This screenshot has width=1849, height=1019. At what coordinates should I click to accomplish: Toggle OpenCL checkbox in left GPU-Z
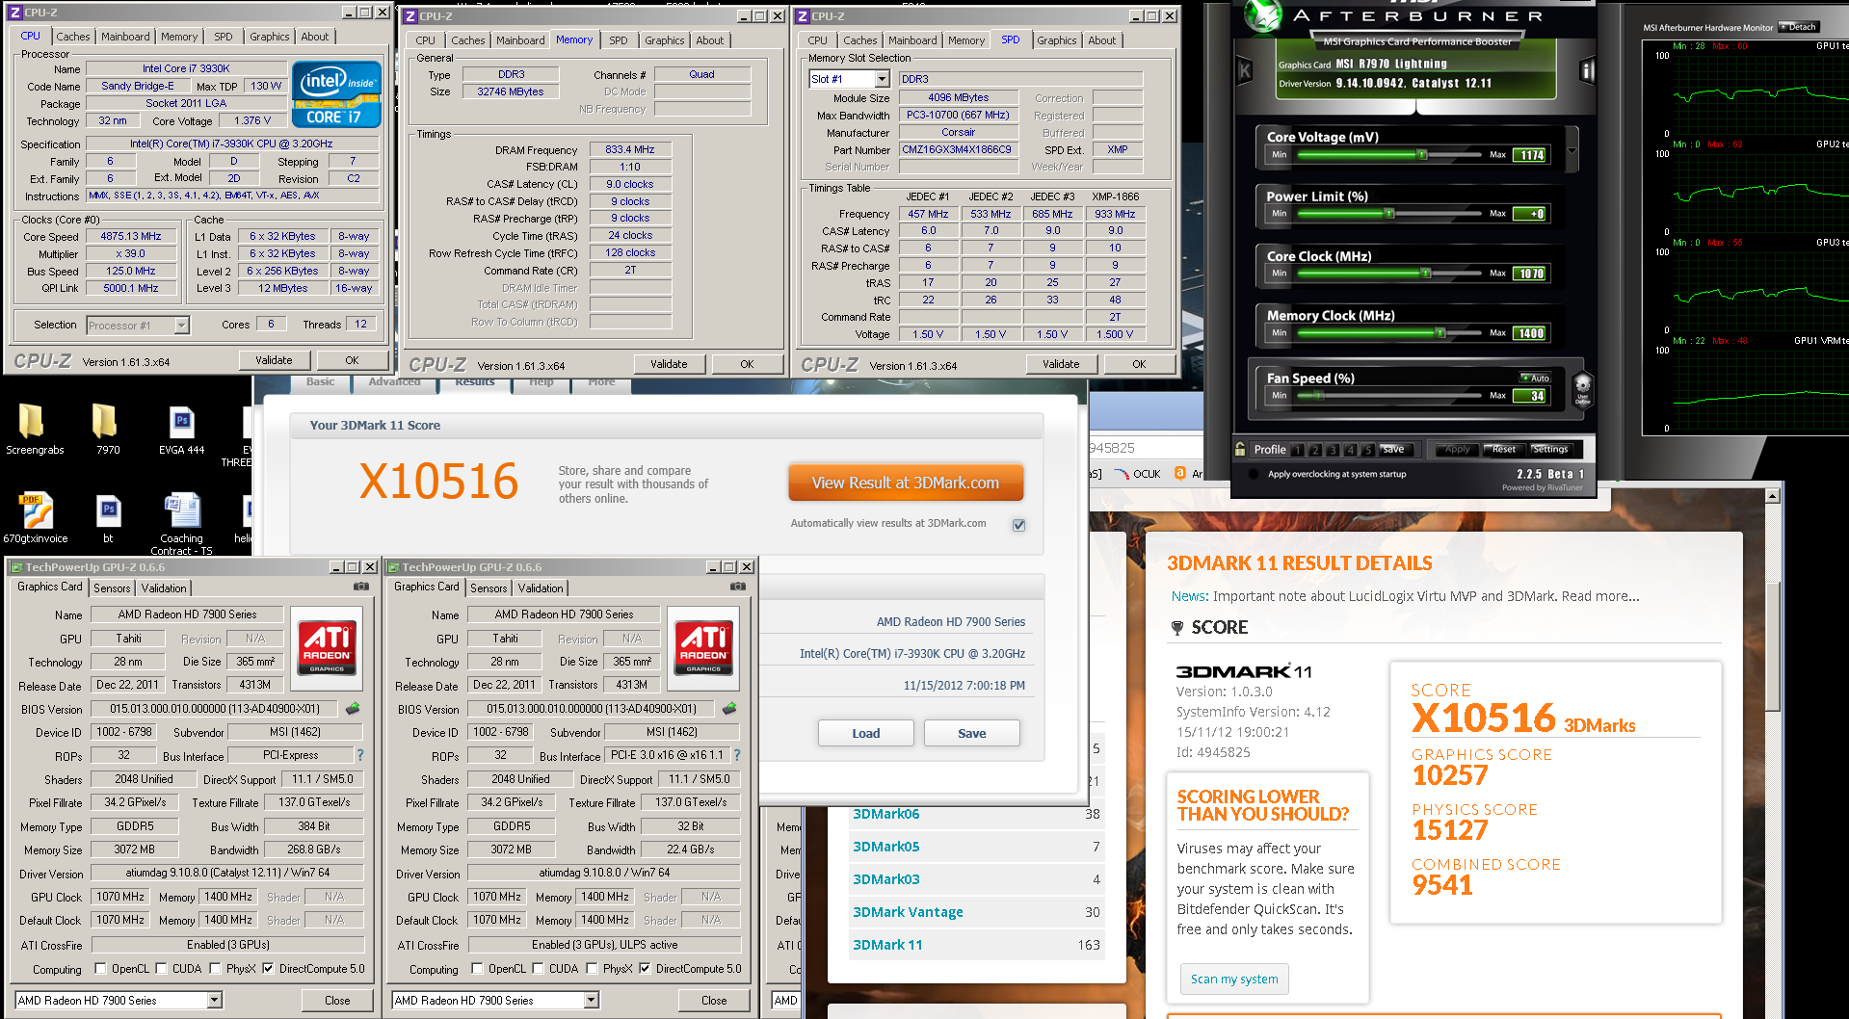[x=100, y=968]
